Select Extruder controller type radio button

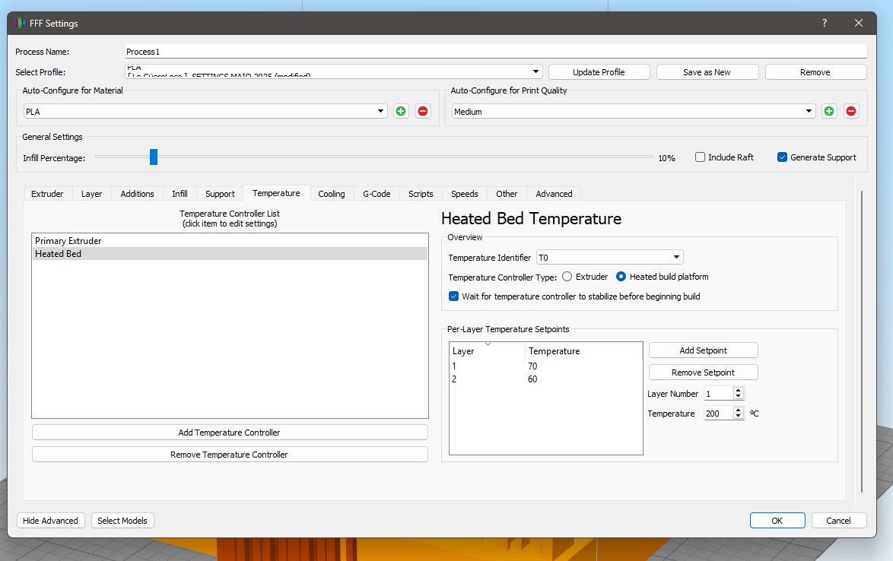click(567, 277)
